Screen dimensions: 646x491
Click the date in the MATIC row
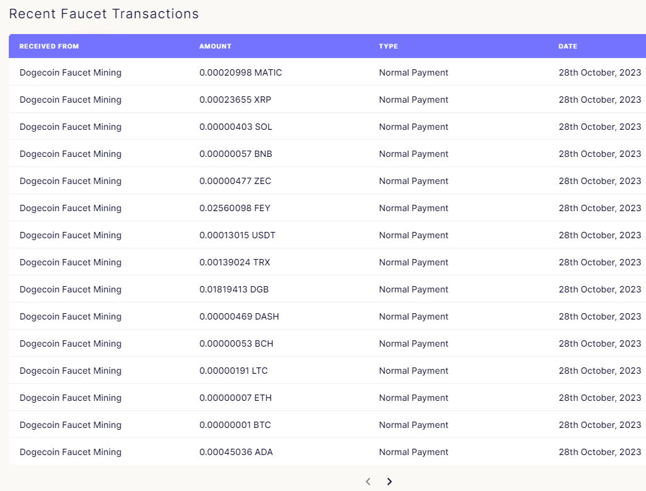pyautogui.click(x=600, y=72)
